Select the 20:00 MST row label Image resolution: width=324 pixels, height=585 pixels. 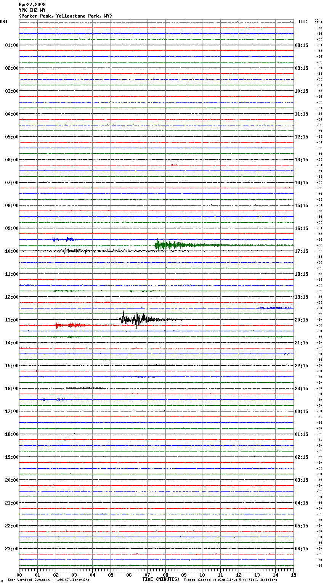tap(12, 480)
